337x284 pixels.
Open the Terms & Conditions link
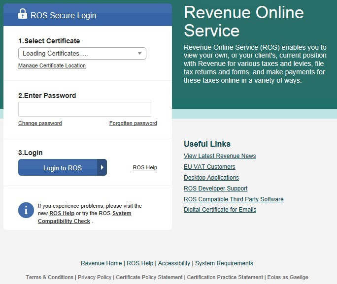tap(50, 277)
